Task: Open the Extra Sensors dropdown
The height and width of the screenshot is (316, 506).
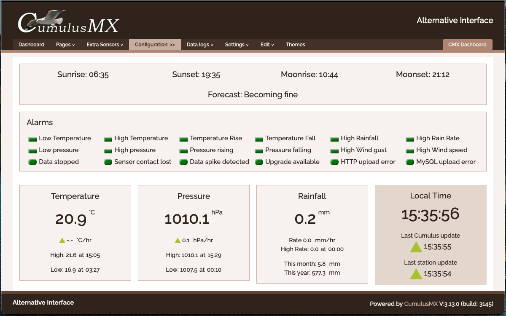Action: tap(105, 45)
